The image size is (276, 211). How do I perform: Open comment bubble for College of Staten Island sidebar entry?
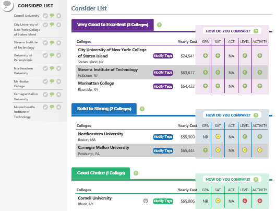52,25
